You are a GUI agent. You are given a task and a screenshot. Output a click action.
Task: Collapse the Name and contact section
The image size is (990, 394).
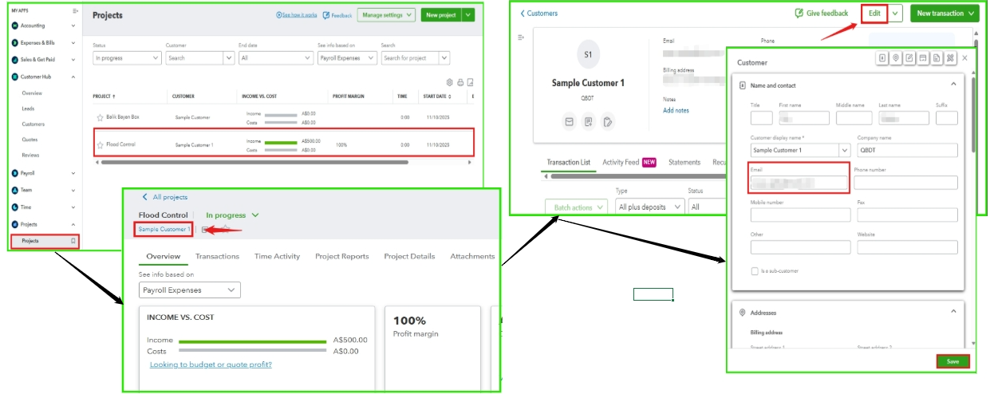pyautogui.click(x=953, y=85)
